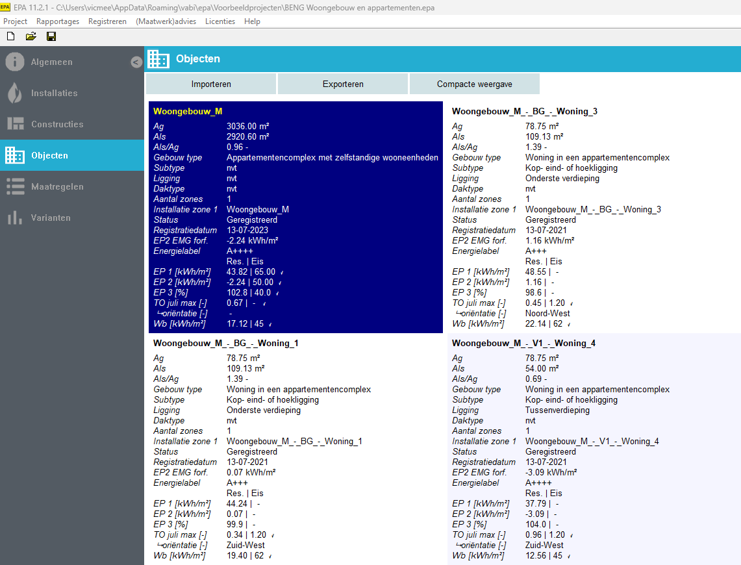Select the Objecten sidebar item
The width and height of the screenshot is (741, 565).
coord(49,156)
